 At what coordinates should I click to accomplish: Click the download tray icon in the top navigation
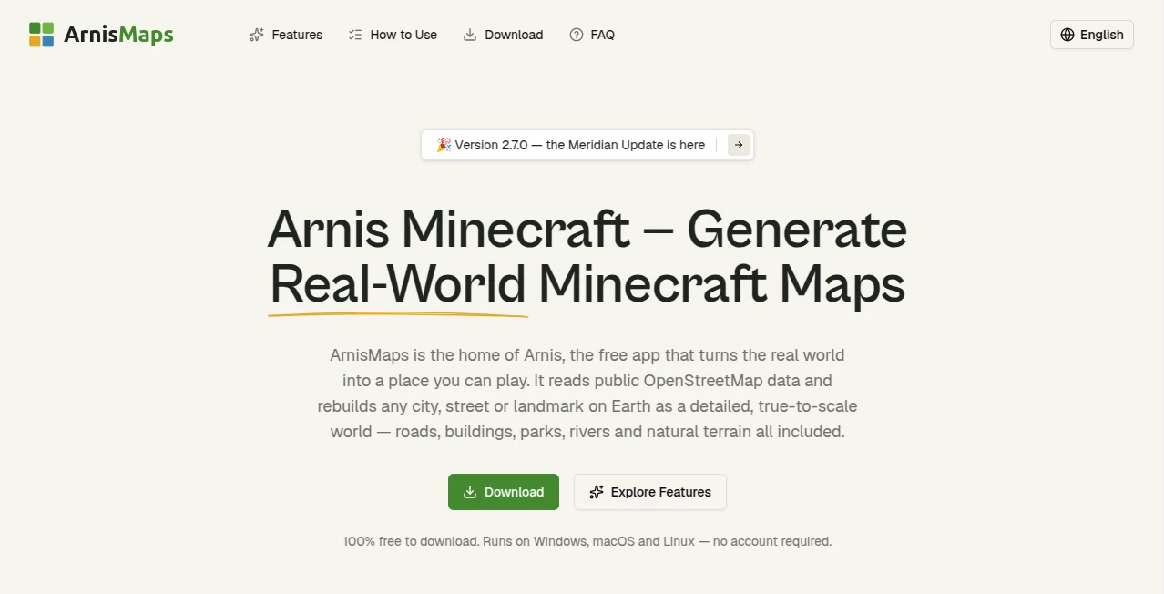click(x=470, y=35)
